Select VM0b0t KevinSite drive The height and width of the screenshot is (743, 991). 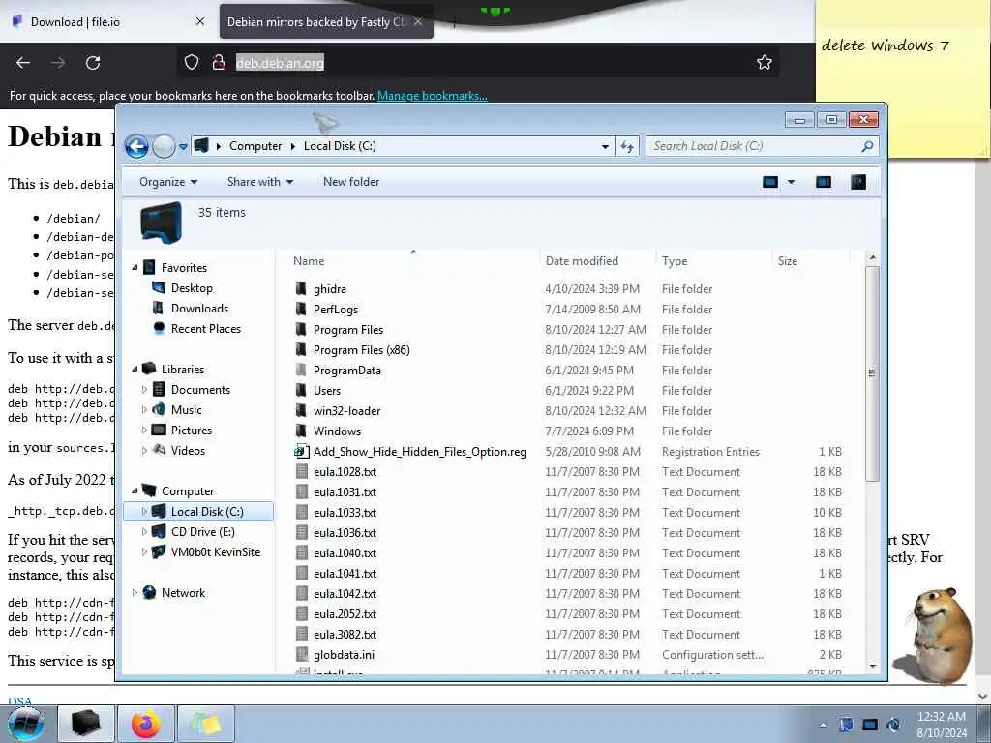(216, 552)
